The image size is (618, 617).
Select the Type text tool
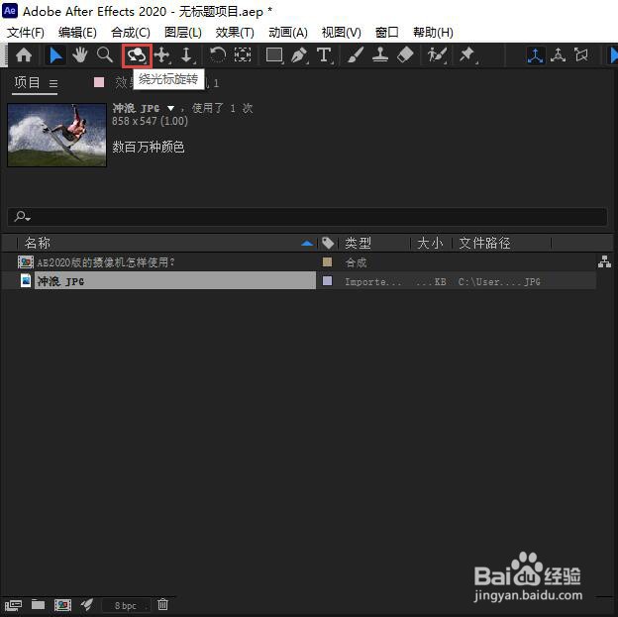(x=325, y=55)
